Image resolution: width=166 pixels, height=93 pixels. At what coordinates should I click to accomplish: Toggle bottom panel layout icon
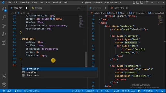pos(138,2)
